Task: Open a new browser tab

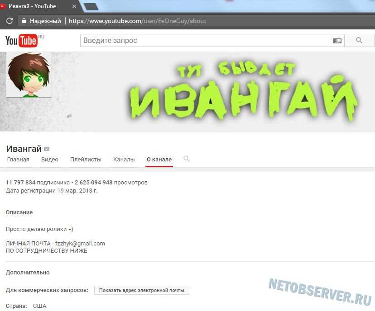Action: [x=91, y=6]
